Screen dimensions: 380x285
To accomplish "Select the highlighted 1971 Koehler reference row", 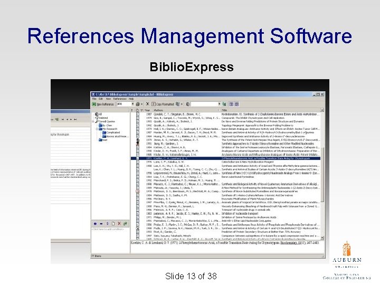I will [225, 158].
